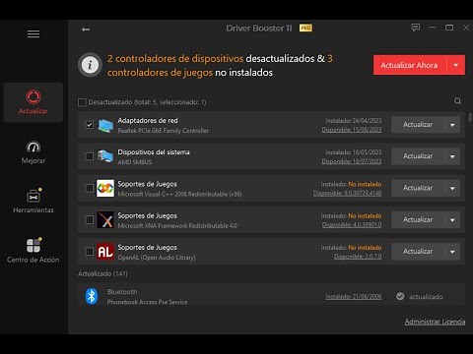Click the OpenAL AL icon

(105, 252)
